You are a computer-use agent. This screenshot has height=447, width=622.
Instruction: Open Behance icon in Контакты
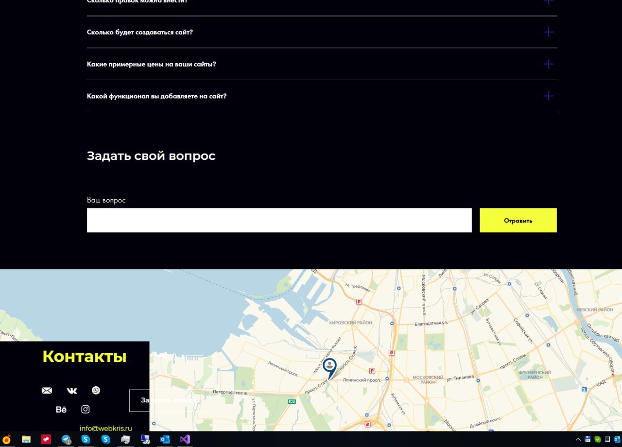(x=61, y=410)
